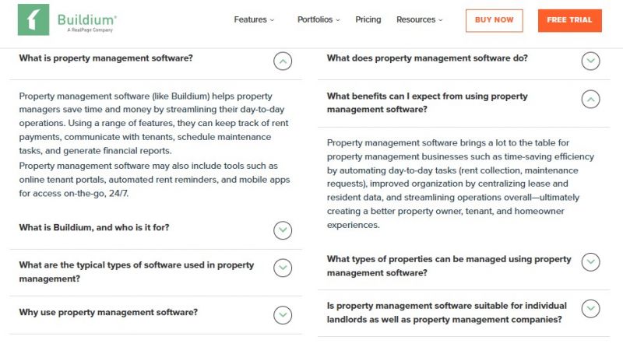The height and width of the screenshot is (354, 623).
Task: Open the Resources dropdown menu
Action: click(420, 20)
